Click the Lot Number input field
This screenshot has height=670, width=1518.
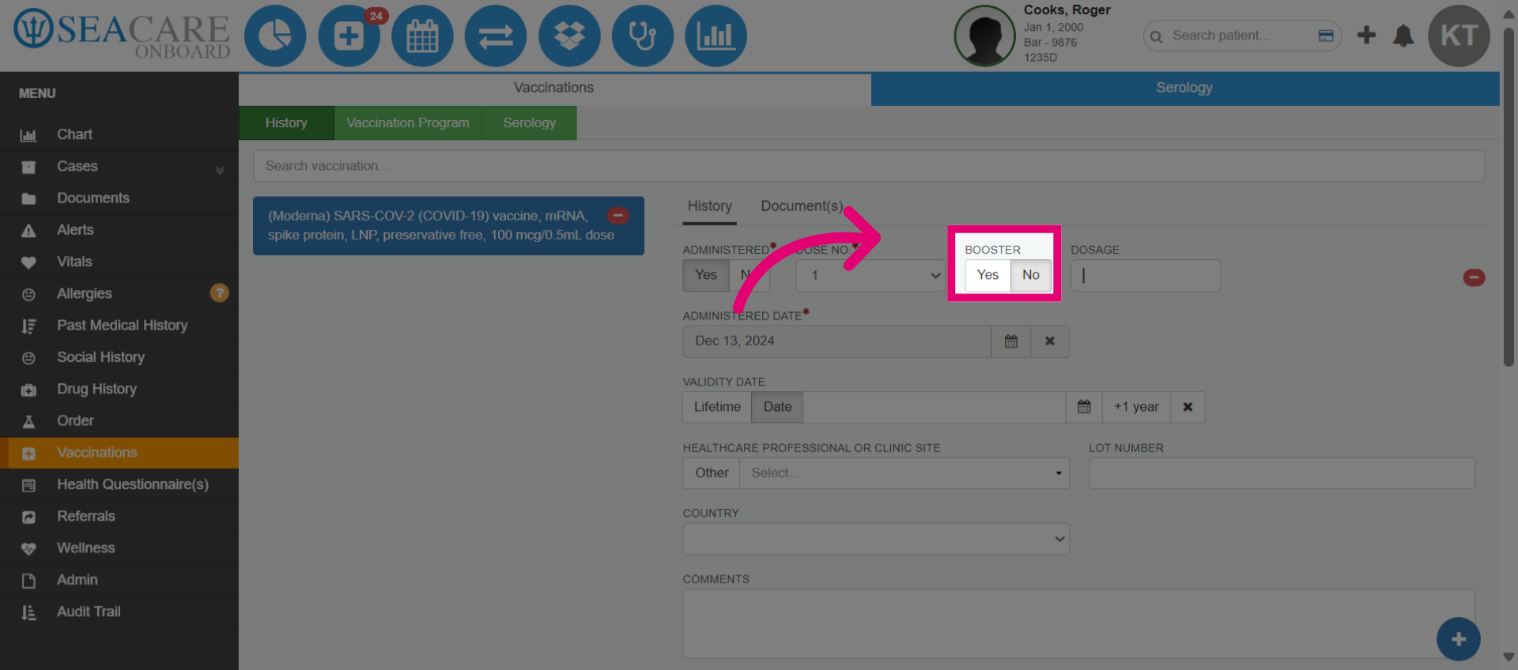point(1282,473)
